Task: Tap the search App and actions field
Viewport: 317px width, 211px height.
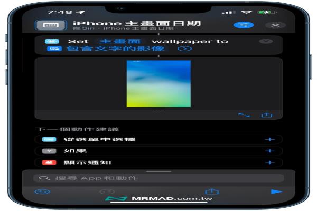Action: click(x=158, y=178)
